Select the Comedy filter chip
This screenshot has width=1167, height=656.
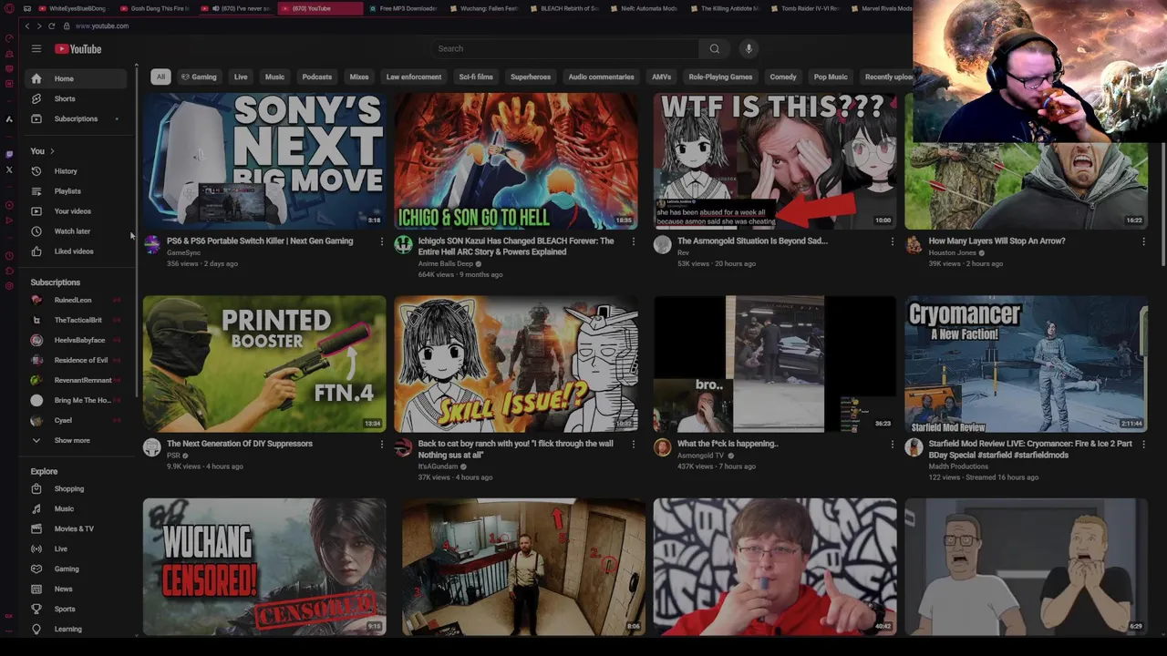(x=783, y=77)
